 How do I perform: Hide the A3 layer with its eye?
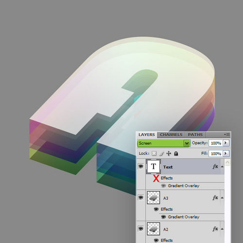tap(140, 197)
